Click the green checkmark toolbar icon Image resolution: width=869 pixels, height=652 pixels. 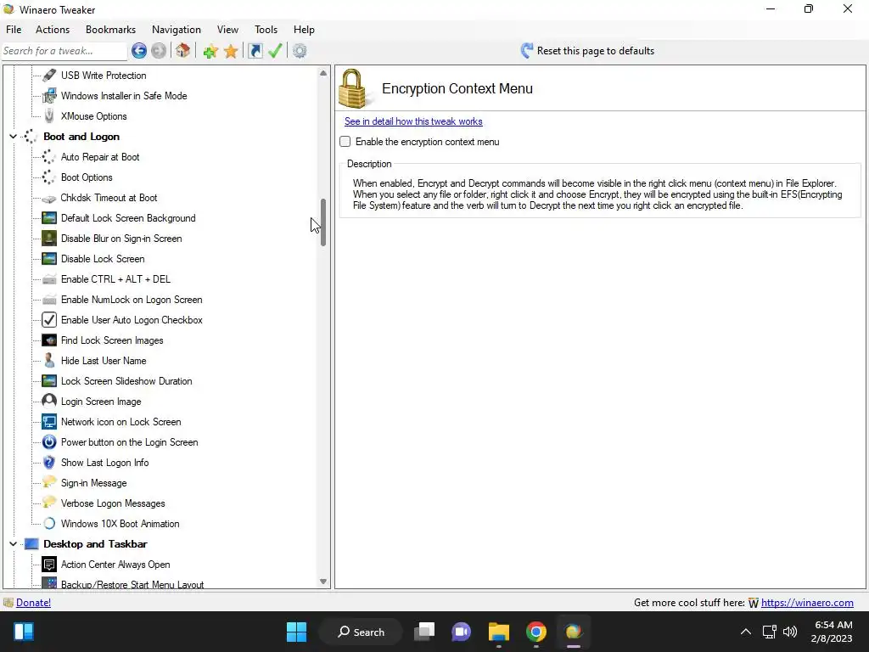276,51
